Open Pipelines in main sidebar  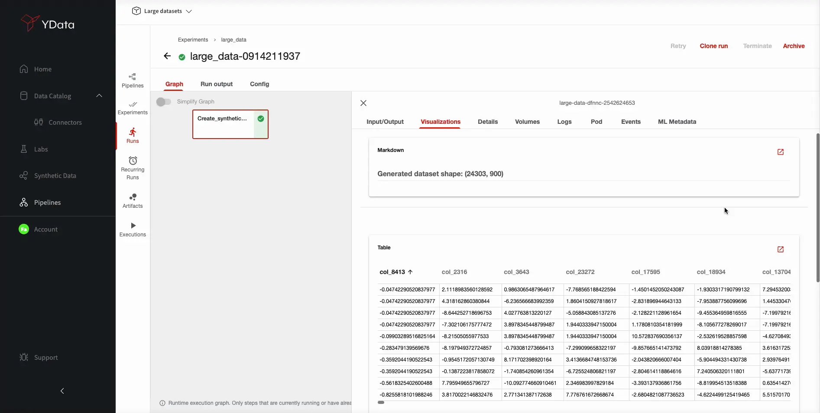40,203
